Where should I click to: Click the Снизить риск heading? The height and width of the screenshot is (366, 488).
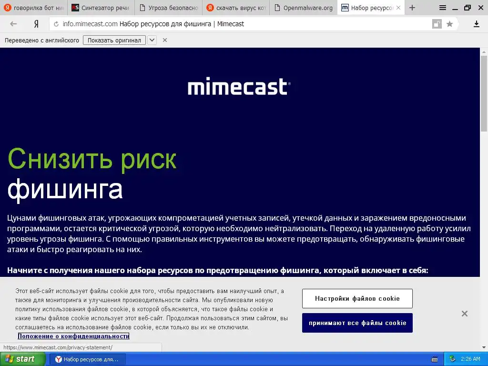(92, 159)
